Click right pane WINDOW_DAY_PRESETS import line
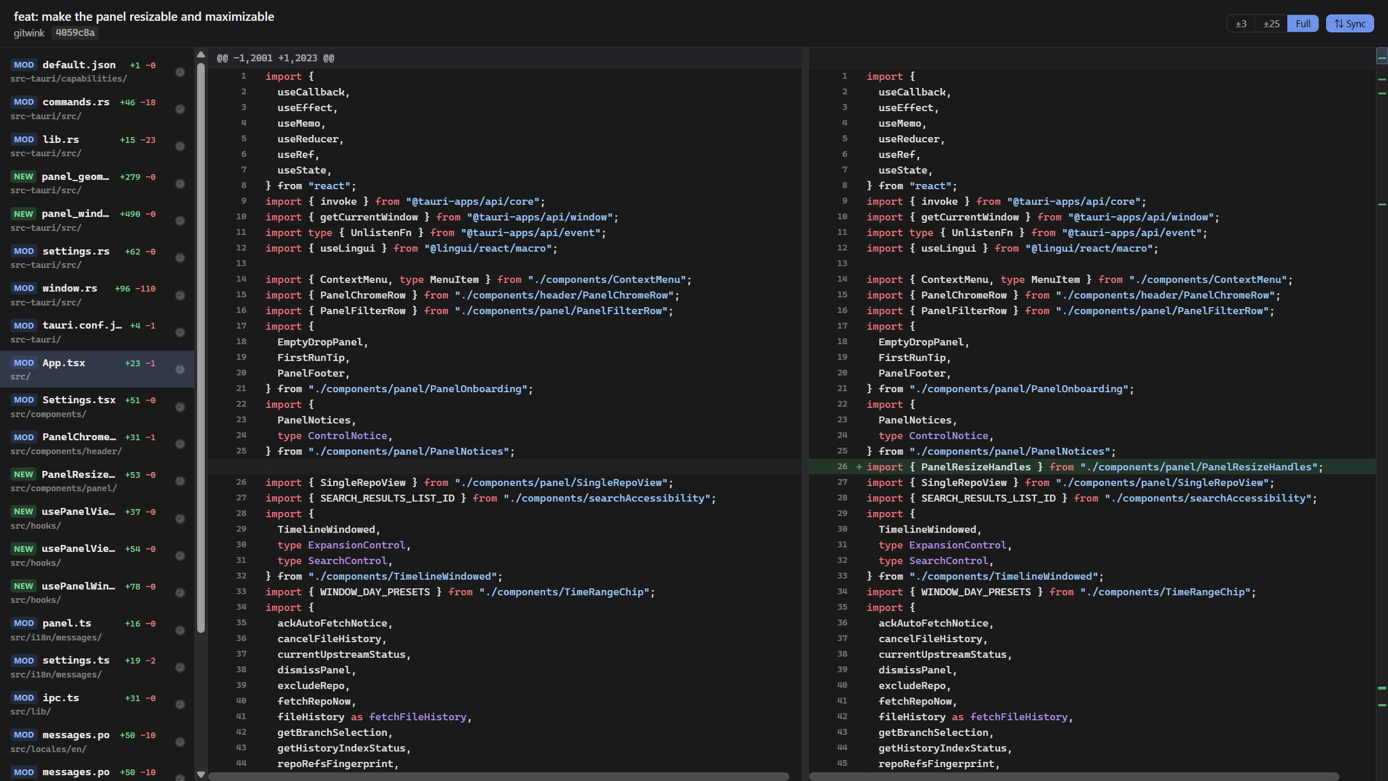 coord(1061,592)
